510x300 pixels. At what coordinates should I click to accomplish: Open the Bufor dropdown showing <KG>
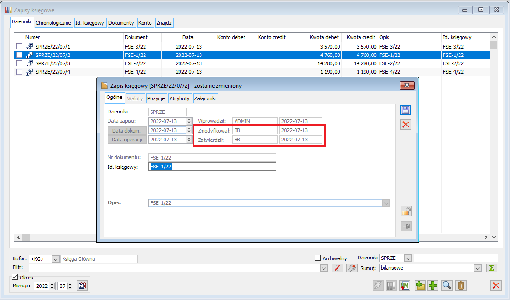point(56,259)
